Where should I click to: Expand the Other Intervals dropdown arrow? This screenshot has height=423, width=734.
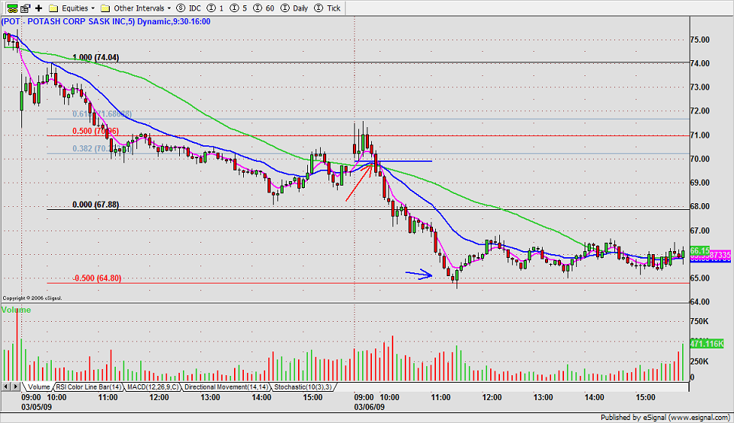click(x=169, y=8)
